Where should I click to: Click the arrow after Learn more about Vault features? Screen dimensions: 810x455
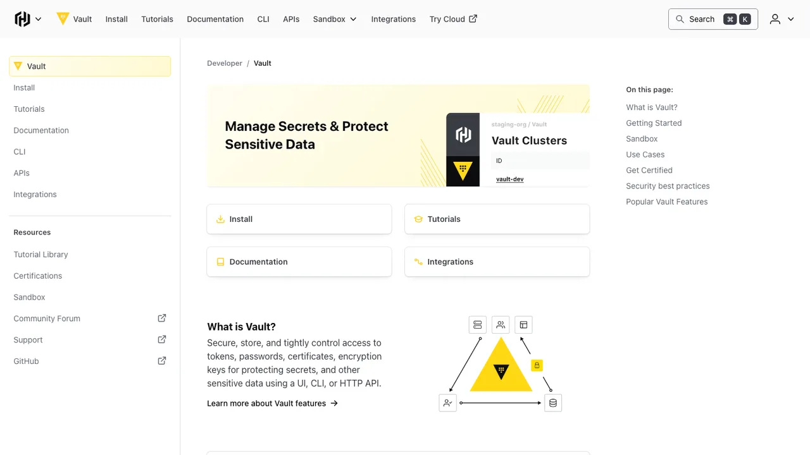click(334, 403)
